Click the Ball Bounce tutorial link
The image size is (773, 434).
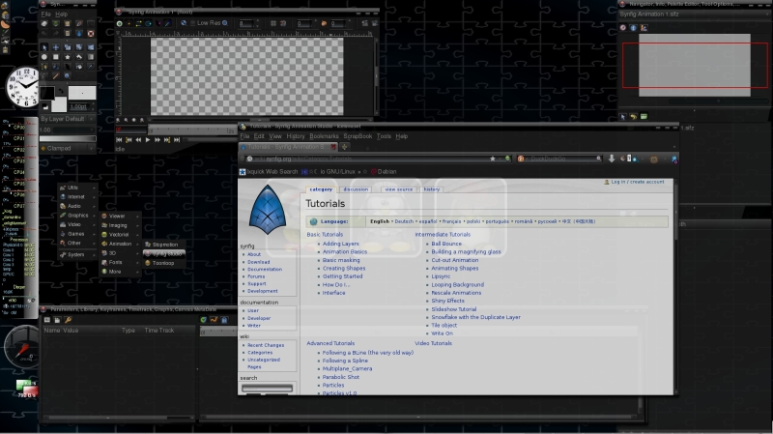point(445,244)
